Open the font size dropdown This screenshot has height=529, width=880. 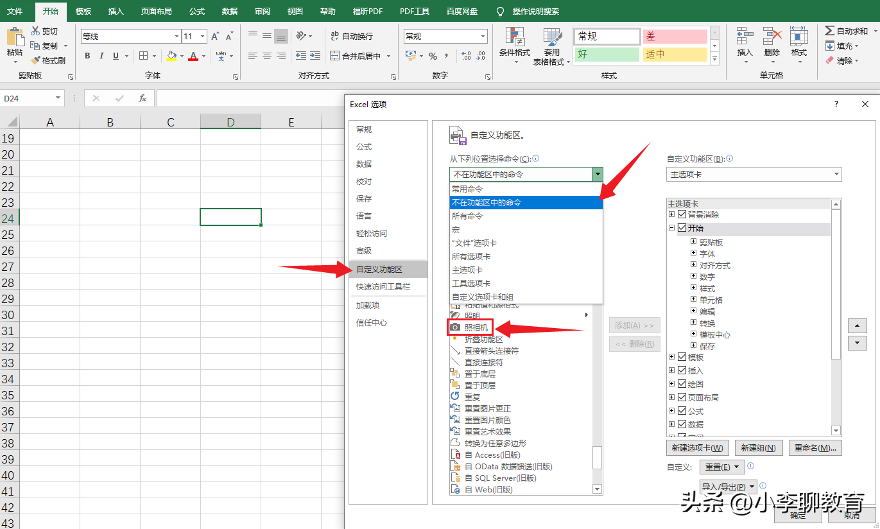pos(203,37)
